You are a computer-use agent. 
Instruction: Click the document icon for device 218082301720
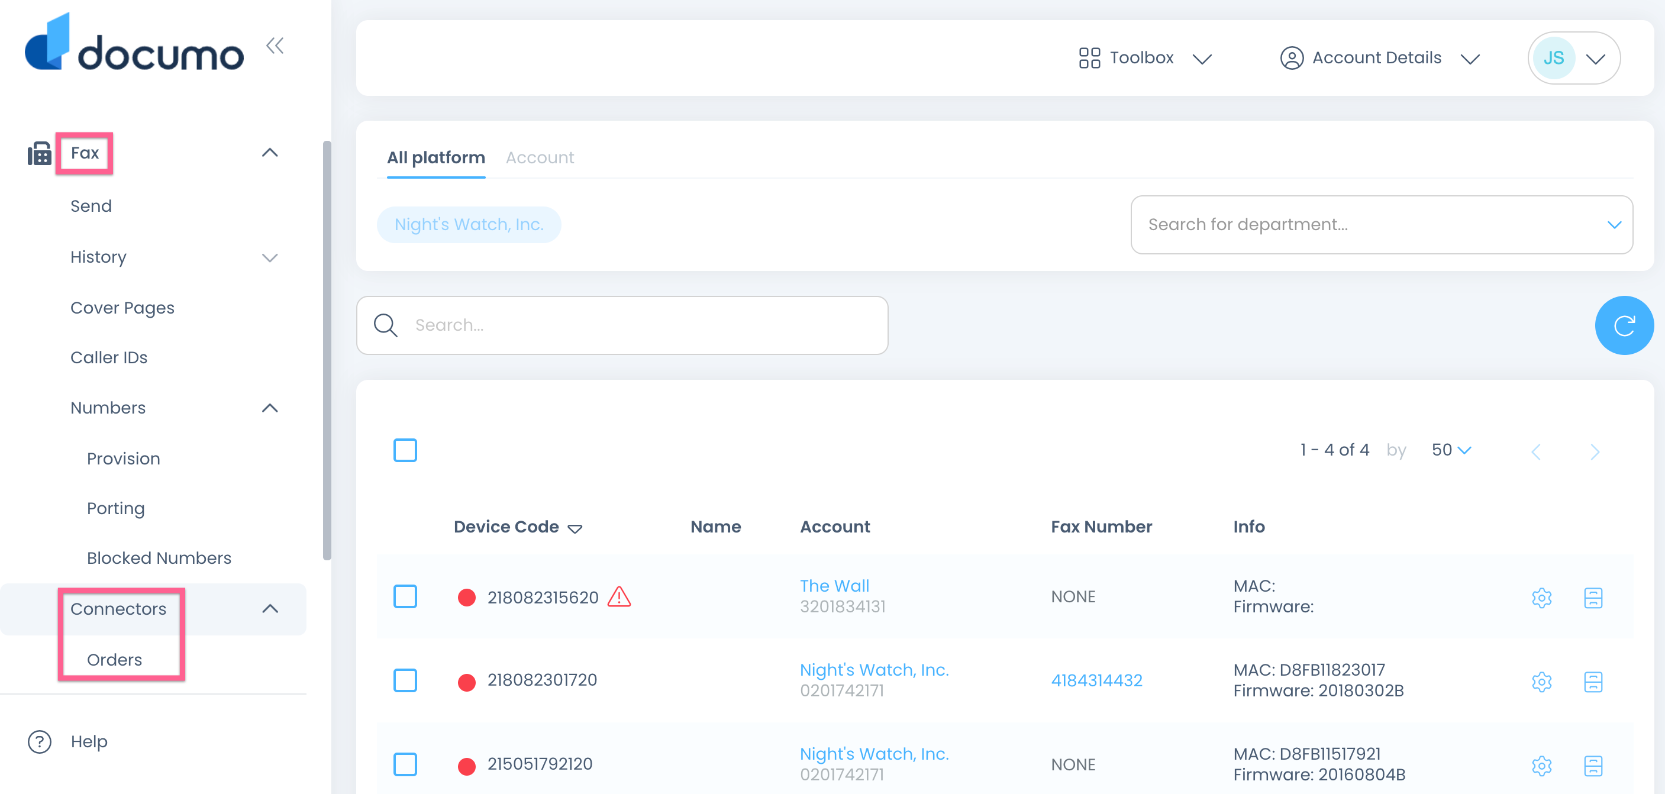1593,682
